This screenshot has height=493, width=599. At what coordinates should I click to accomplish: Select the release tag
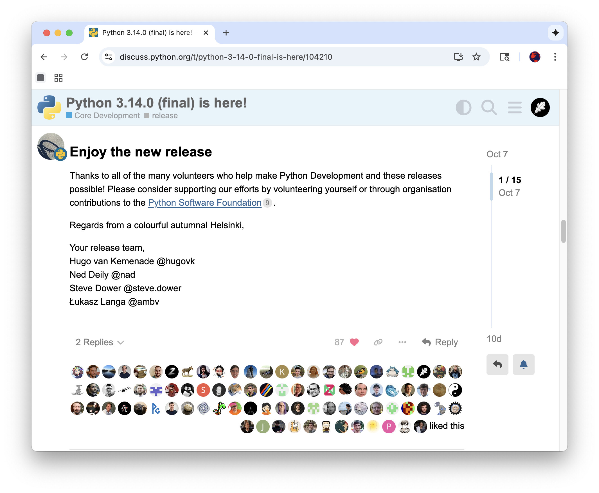(x=165, y=116)
